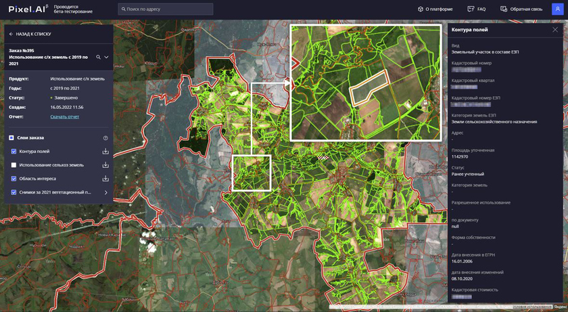Uncheck the Область интереса checkbox
568x312 pixels.
[14, 179]
